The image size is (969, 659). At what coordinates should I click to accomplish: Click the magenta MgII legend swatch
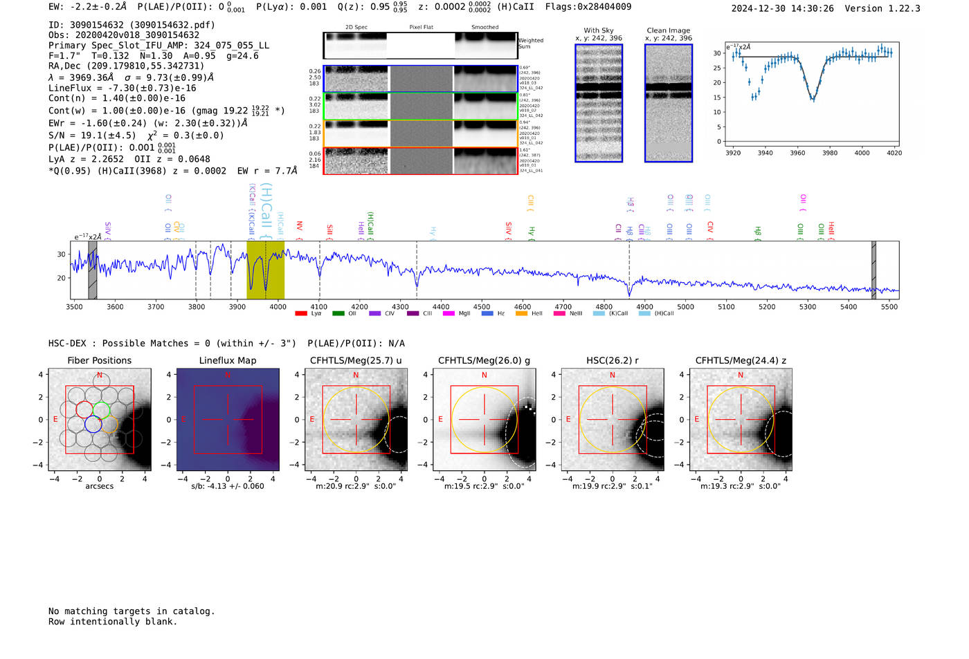coord(449,313)
